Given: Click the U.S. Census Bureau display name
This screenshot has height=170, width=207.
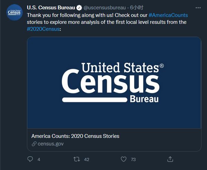Looking at the screenshot, I should click(x=51, y=8).
